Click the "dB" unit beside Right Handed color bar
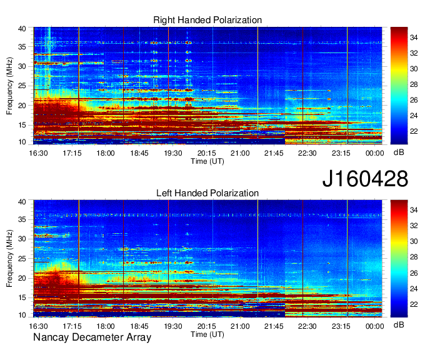 pos(399,152)
